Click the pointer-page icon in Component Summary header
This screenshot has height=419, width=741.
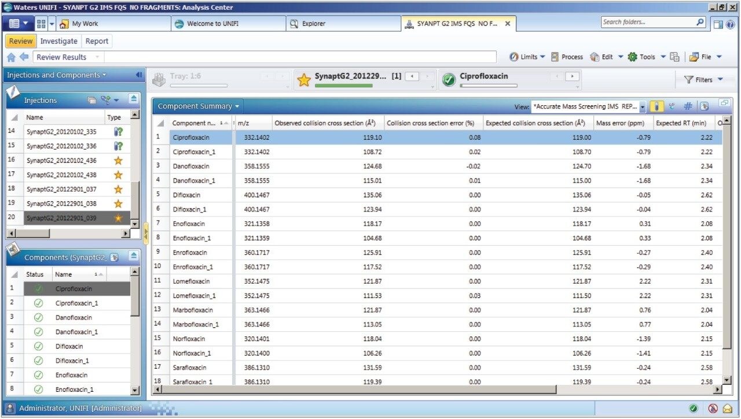click(704, 106)
